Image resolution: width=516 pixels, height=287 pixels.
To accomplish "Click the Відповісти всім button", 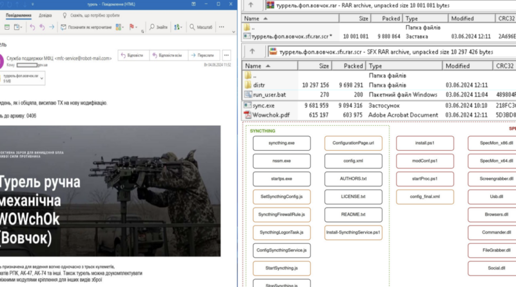I will [x=168, y=55].
